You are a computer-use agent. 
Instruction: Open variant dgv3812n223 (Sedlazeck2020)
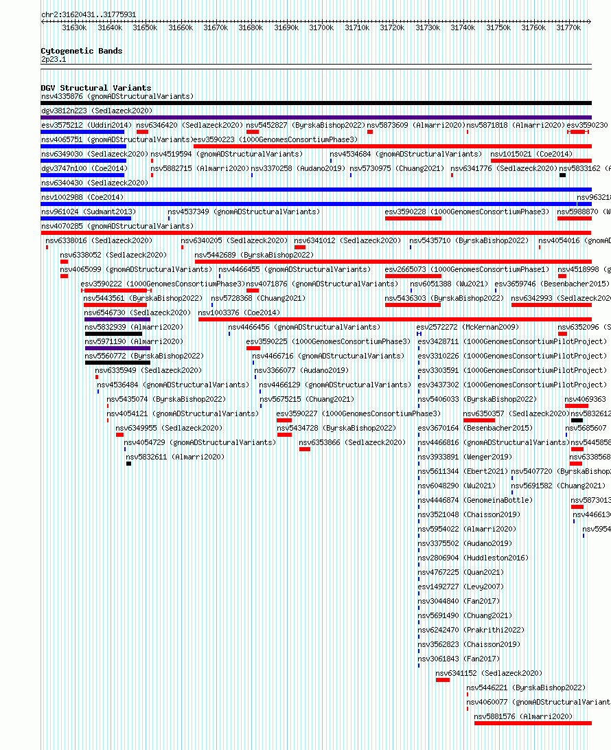[x=97, y=111]
